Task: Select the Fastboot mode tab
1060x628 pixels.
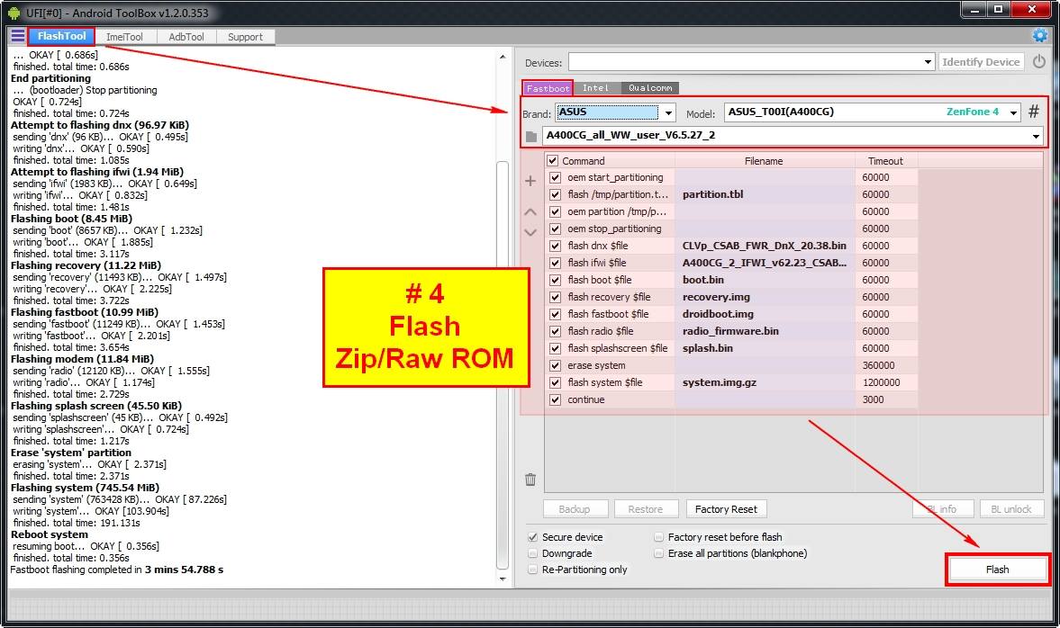Action: pyautogui.click(x=548, y=88)
